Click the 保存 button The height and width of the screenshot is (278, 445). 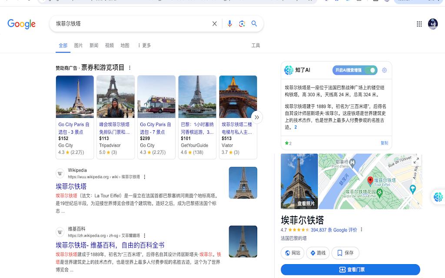point(345,253)
